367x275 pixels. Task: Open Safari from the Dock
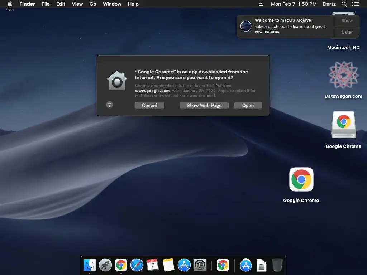137,265
